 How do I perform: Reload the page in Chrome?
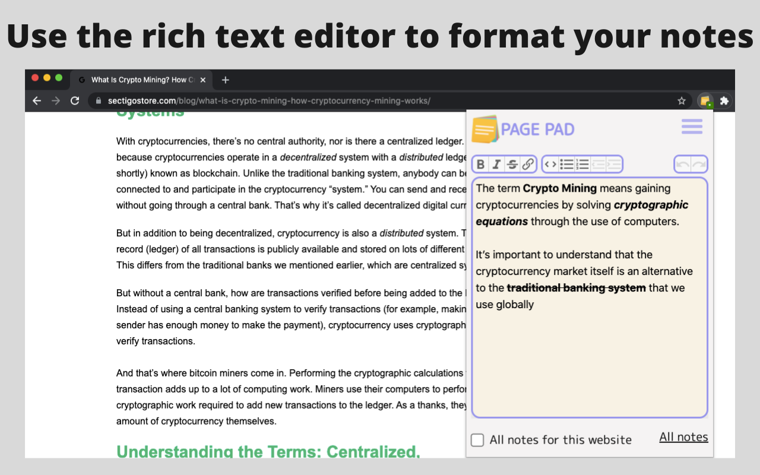point(75,101)
